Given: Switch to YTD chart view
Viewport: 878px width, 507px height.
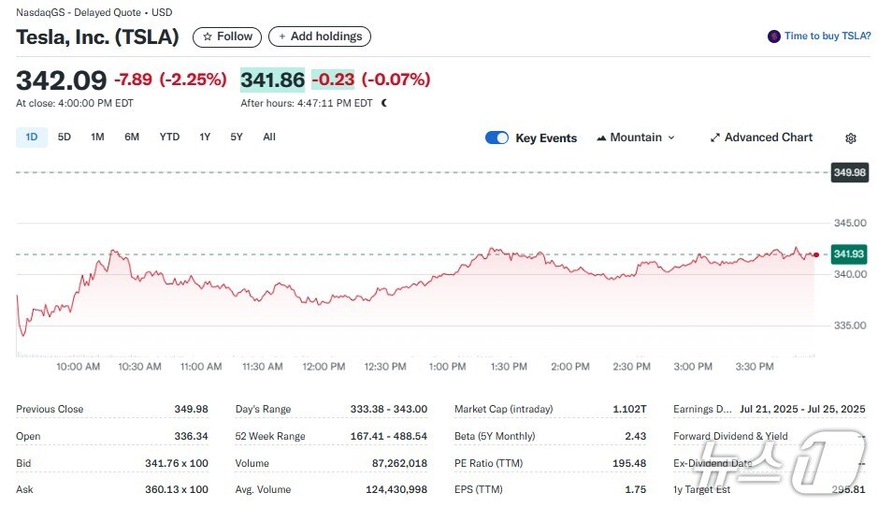Looking at the screenshot, I should coord(169,138).
